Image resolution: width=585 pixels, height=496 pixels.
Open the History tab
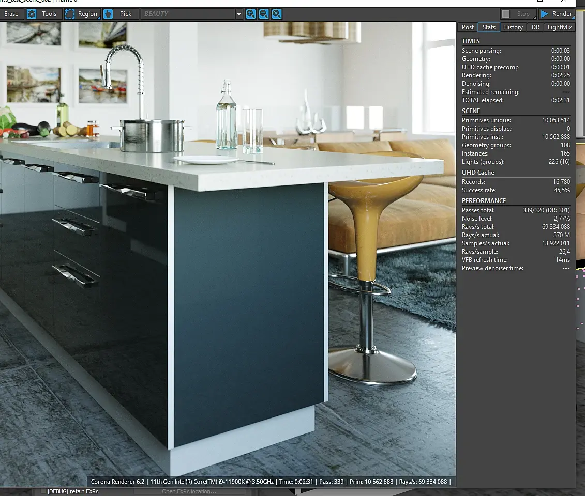(513, 27)
